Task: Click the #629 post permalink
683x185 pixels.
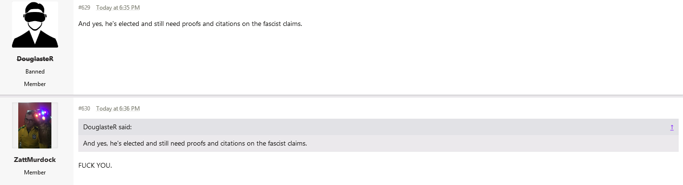Action: pyautogui.click(x=84, y=8)
